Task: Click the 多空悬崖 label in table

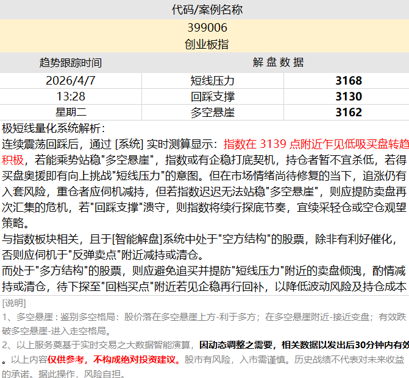Action: point(212,112)
